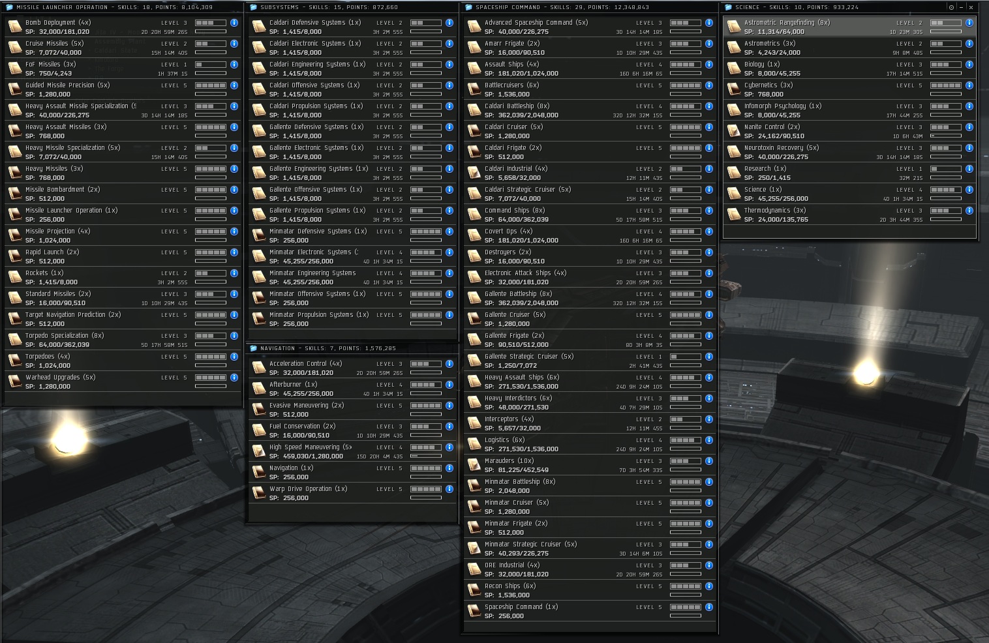Select the Spaceship Command (1x) skill name
This screenshot has height=643, width=989.
[x=521, y=607]
